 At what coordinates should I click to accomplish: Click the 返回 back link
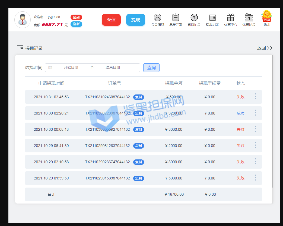click(264, 48)
